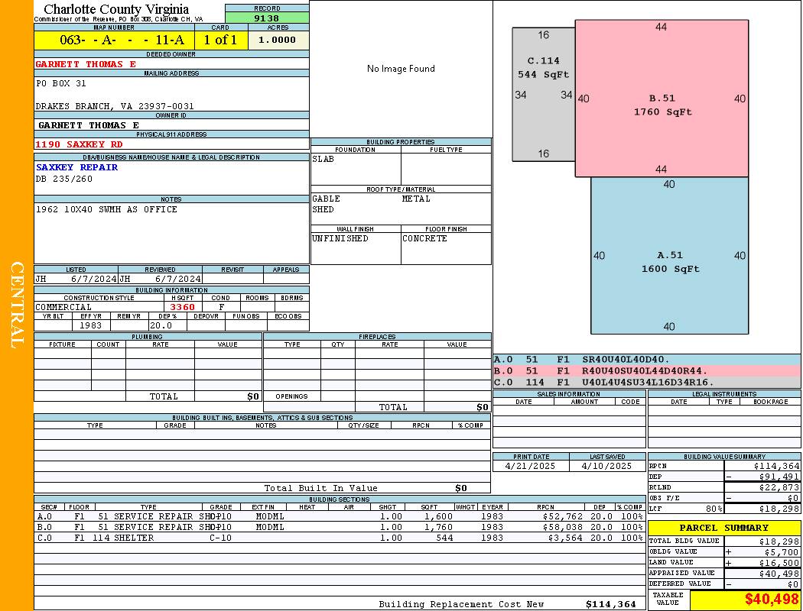Select the map number 063-A-11-A field
The height and width of the screenshot is (611, 803).
pos(114,40)
